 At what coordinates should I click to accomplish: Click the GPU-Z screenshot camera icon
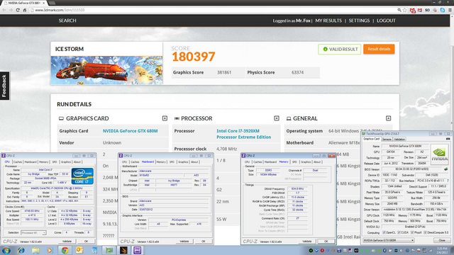coord(448,139)
